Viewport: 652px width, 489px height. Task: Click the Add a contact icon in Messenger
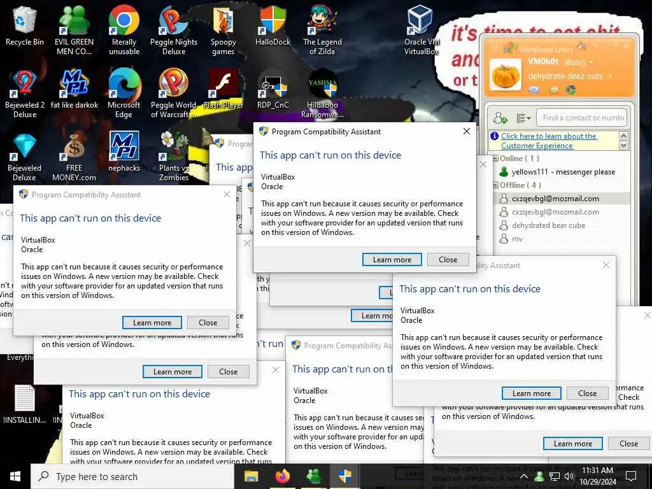(500, 118)
